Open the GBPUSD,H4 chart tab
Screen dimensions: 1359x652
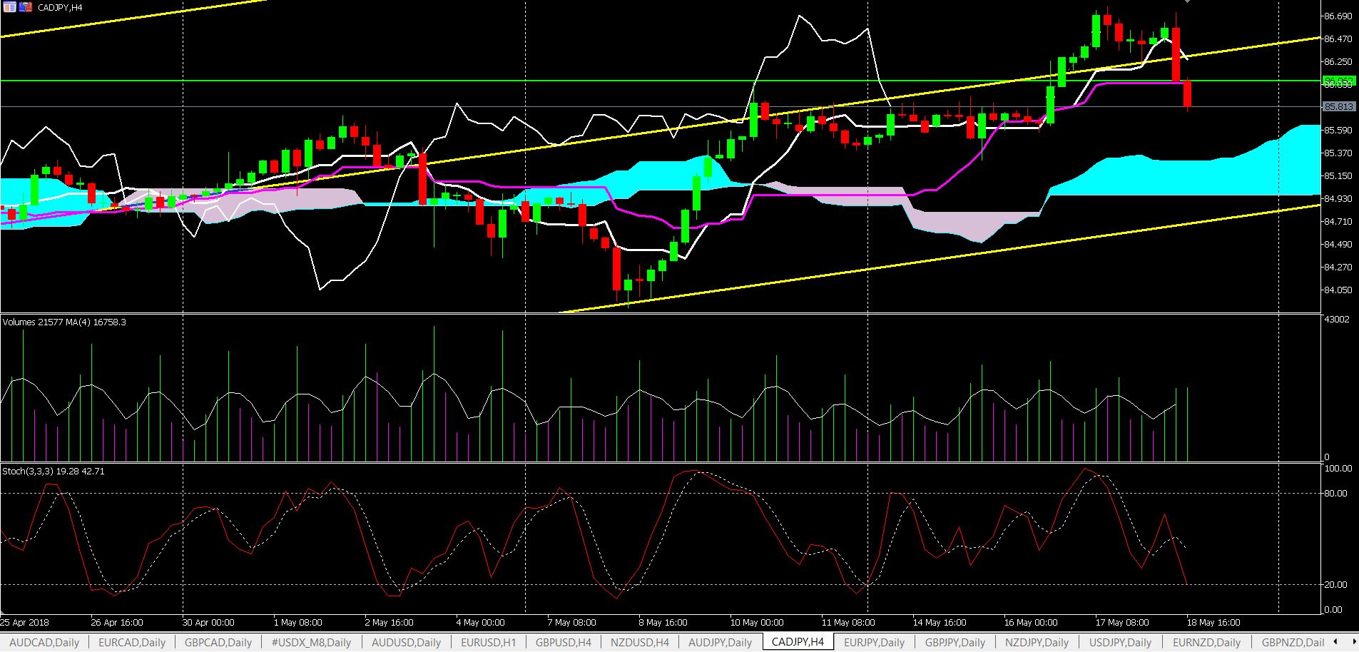pyautogui.click(x=564, y=642)
